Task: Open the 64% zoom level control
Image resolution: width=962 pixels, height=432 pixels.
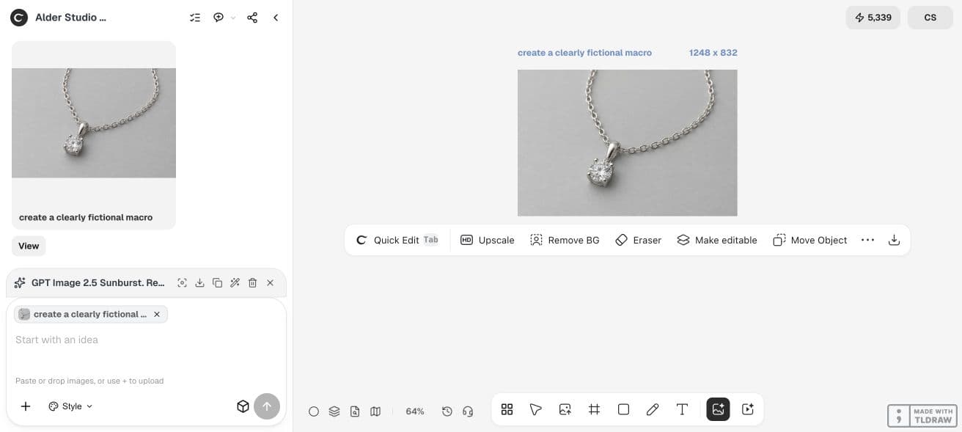Action: pyautogui.click(x=415, y=411)
